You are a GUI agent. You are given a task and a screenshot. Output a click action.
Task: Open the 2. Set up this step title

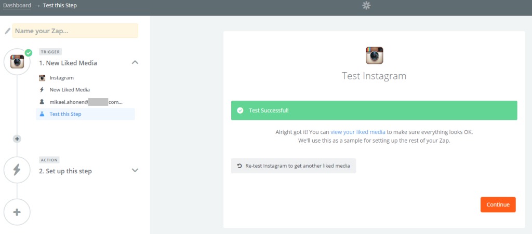65,171
